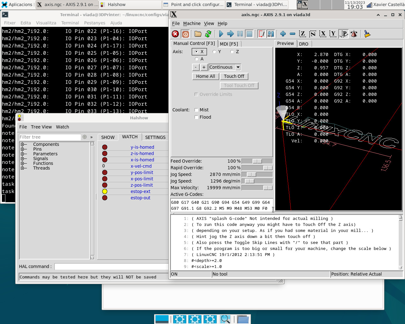405x324 pixels.
Task: Expand the Threads tree node in Halshow
Action: [22, 168]
